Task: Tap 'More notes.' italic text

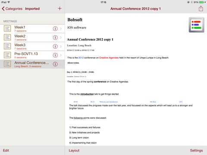Action: [x=73, y=63]
